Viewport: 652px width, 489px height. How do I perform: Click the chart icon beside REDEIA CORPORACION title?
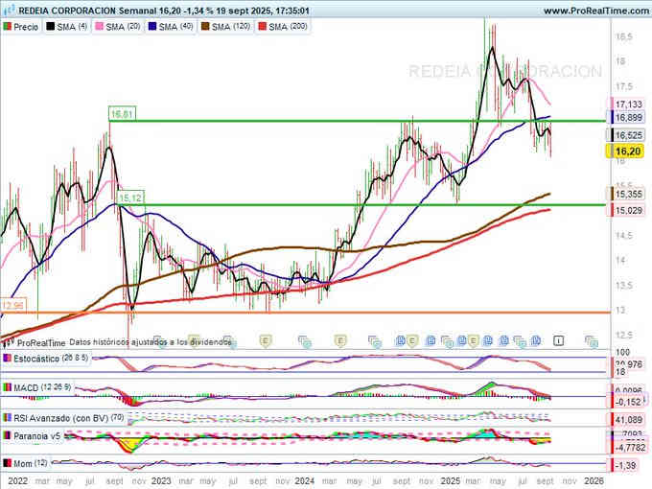[8, 10]
